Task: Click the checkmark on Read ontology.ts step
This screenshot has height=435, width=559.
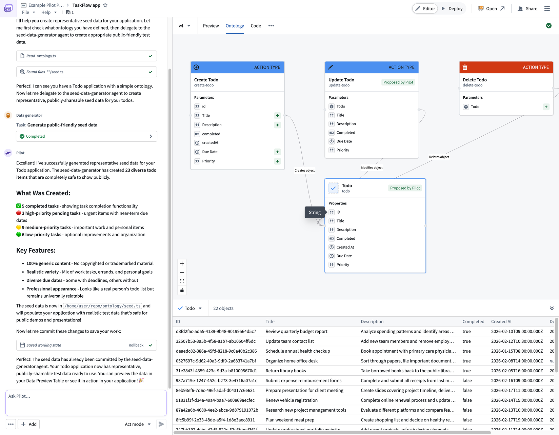Action: 150,56
